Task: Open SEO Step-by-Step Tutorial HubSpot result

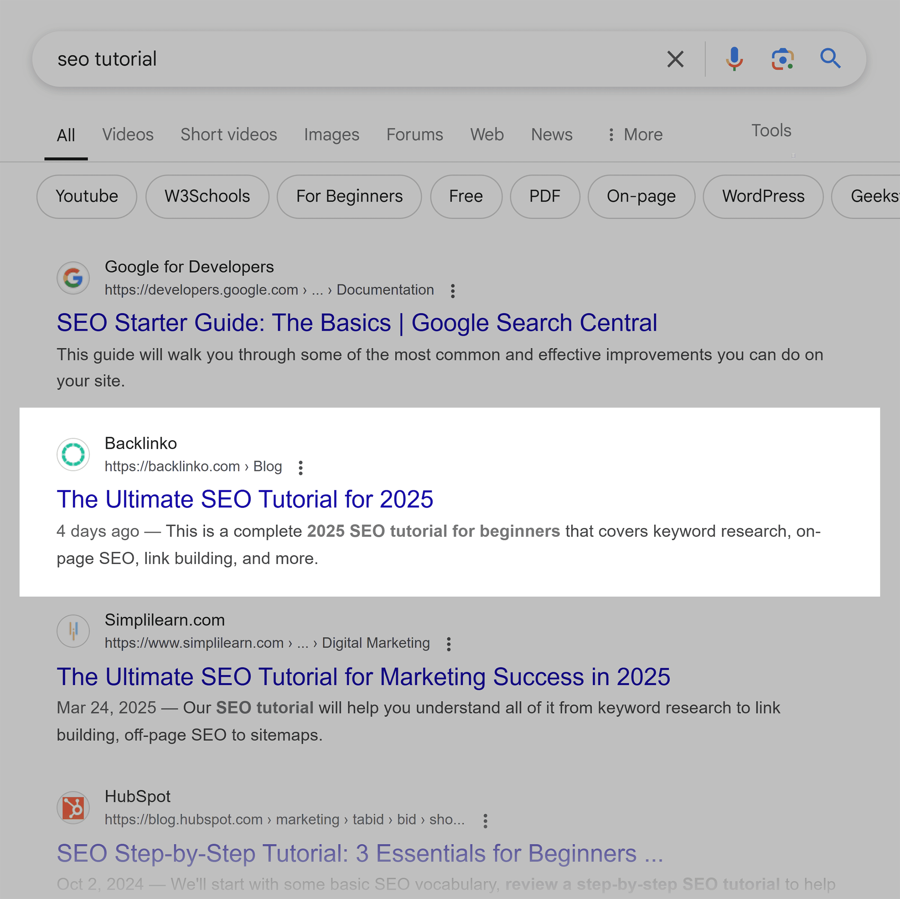Action: [x=360, y=853]
